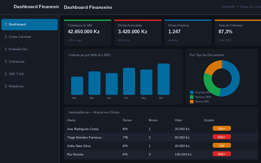Click the 3.420.000 Kz figure
Image resolution: width=261 pixels, height=163 pixels.
coord(132,32)
